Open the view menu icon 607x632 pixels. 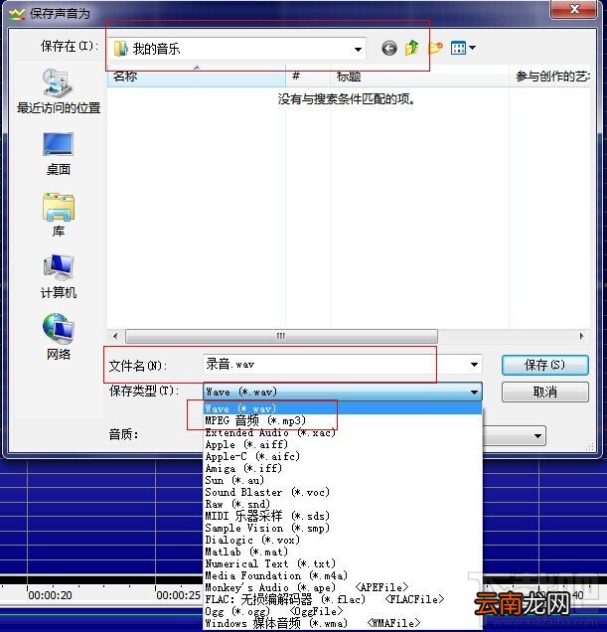(x=463, y=48)
